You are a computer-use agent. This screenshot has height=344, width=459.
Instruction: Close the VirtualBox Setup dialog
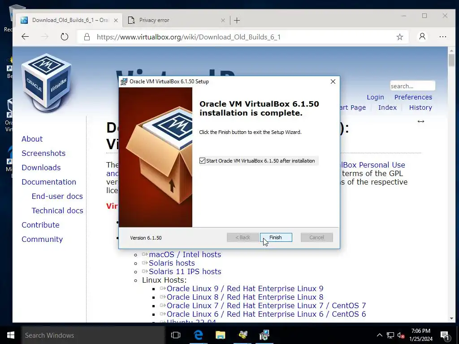click(333, 82)
